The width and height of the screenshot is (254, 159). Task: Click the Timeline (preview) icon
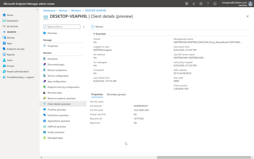44,110
